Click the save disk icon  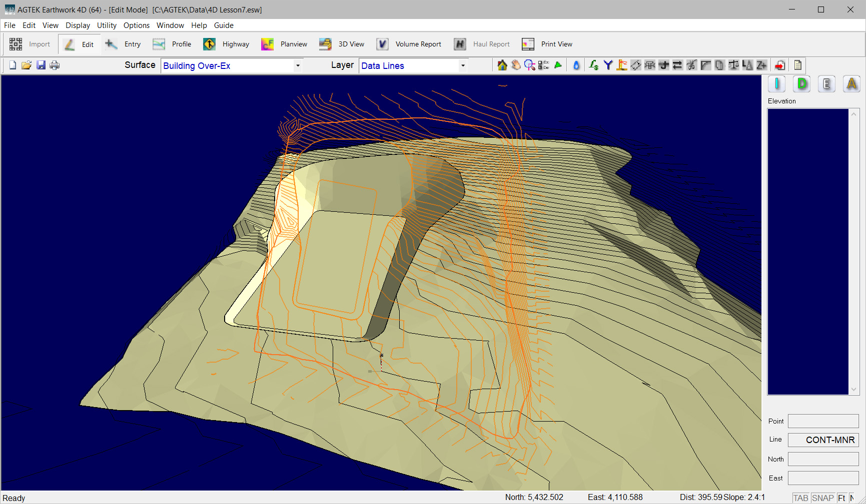coord(41,65)
